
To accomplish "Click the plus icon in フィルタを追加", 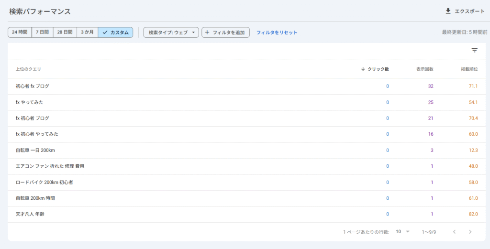I will (x=207, y=32).
